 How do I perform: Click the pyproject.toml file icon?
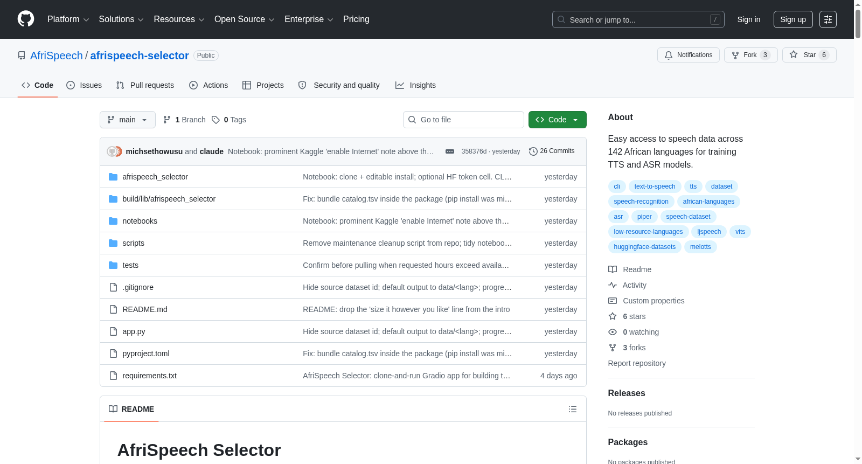(113, 354)
